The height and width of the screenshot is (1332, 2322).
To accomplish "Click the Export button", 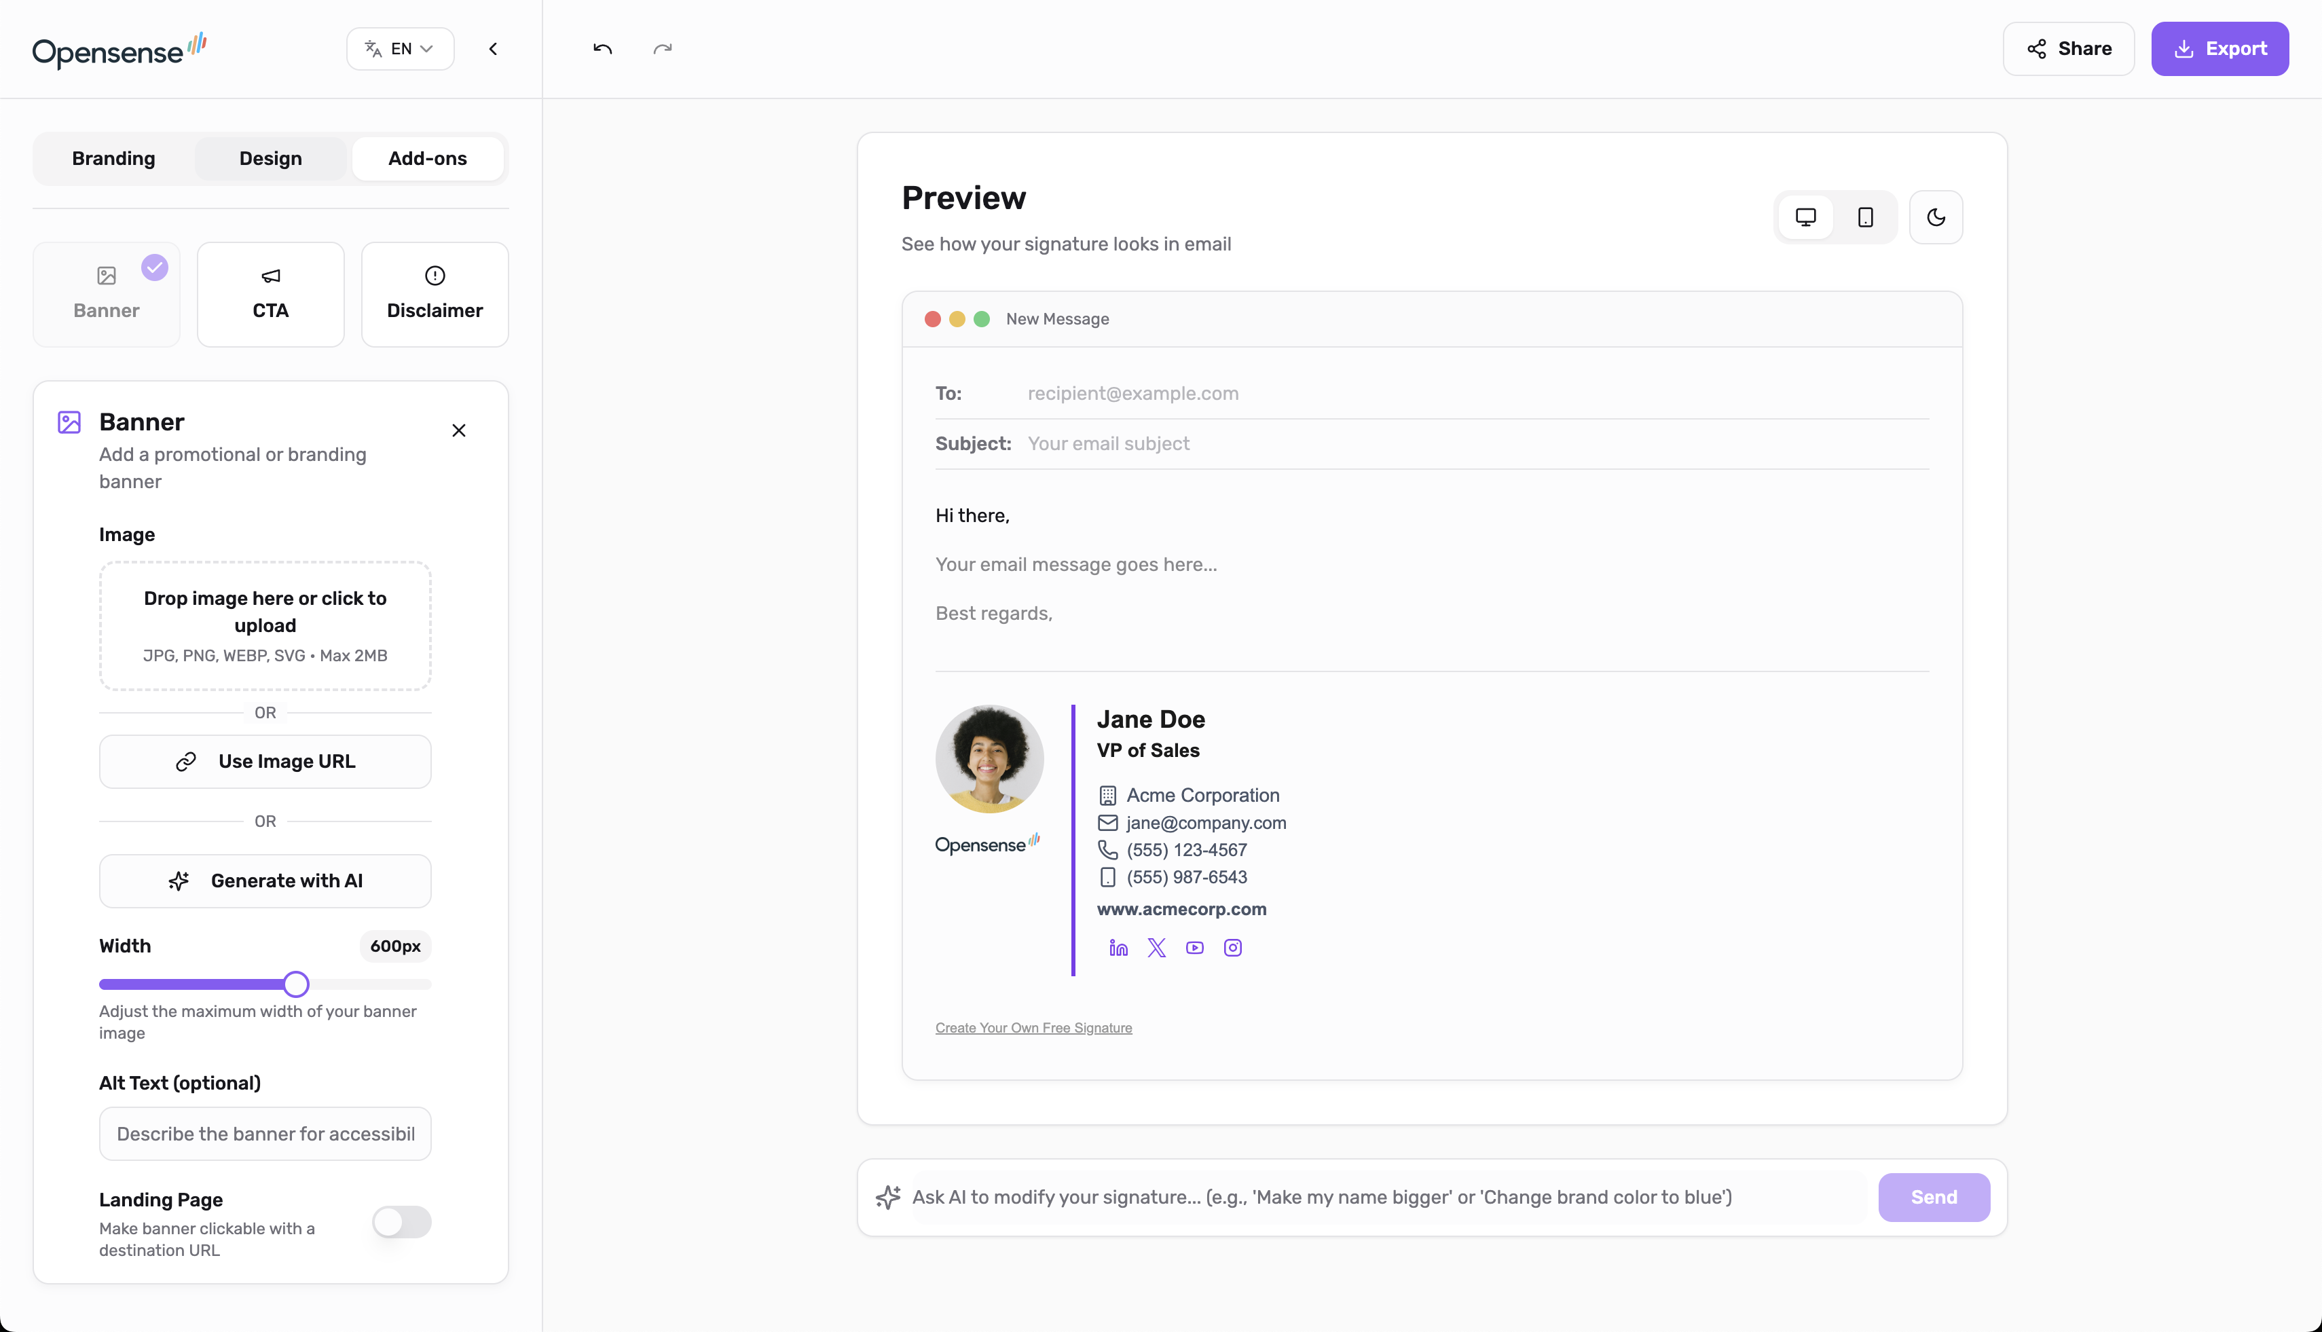I will coord(2220,48).
